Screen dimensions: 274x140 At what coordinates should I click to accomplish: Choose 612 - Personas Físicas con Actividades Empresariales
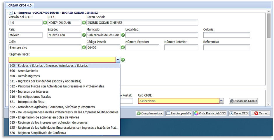coord(57,86)
